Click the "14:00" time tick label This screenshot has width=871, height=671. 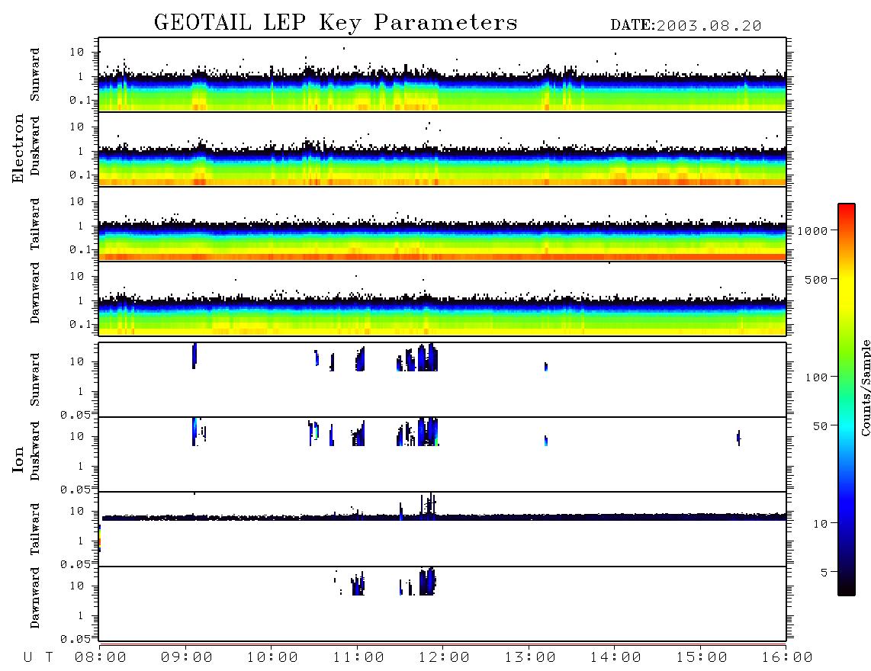[x=615, y=657]
